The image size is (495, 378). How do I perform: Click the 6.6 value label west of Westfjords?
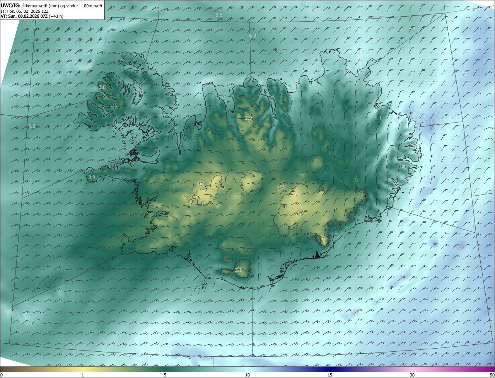pos(32,126)
